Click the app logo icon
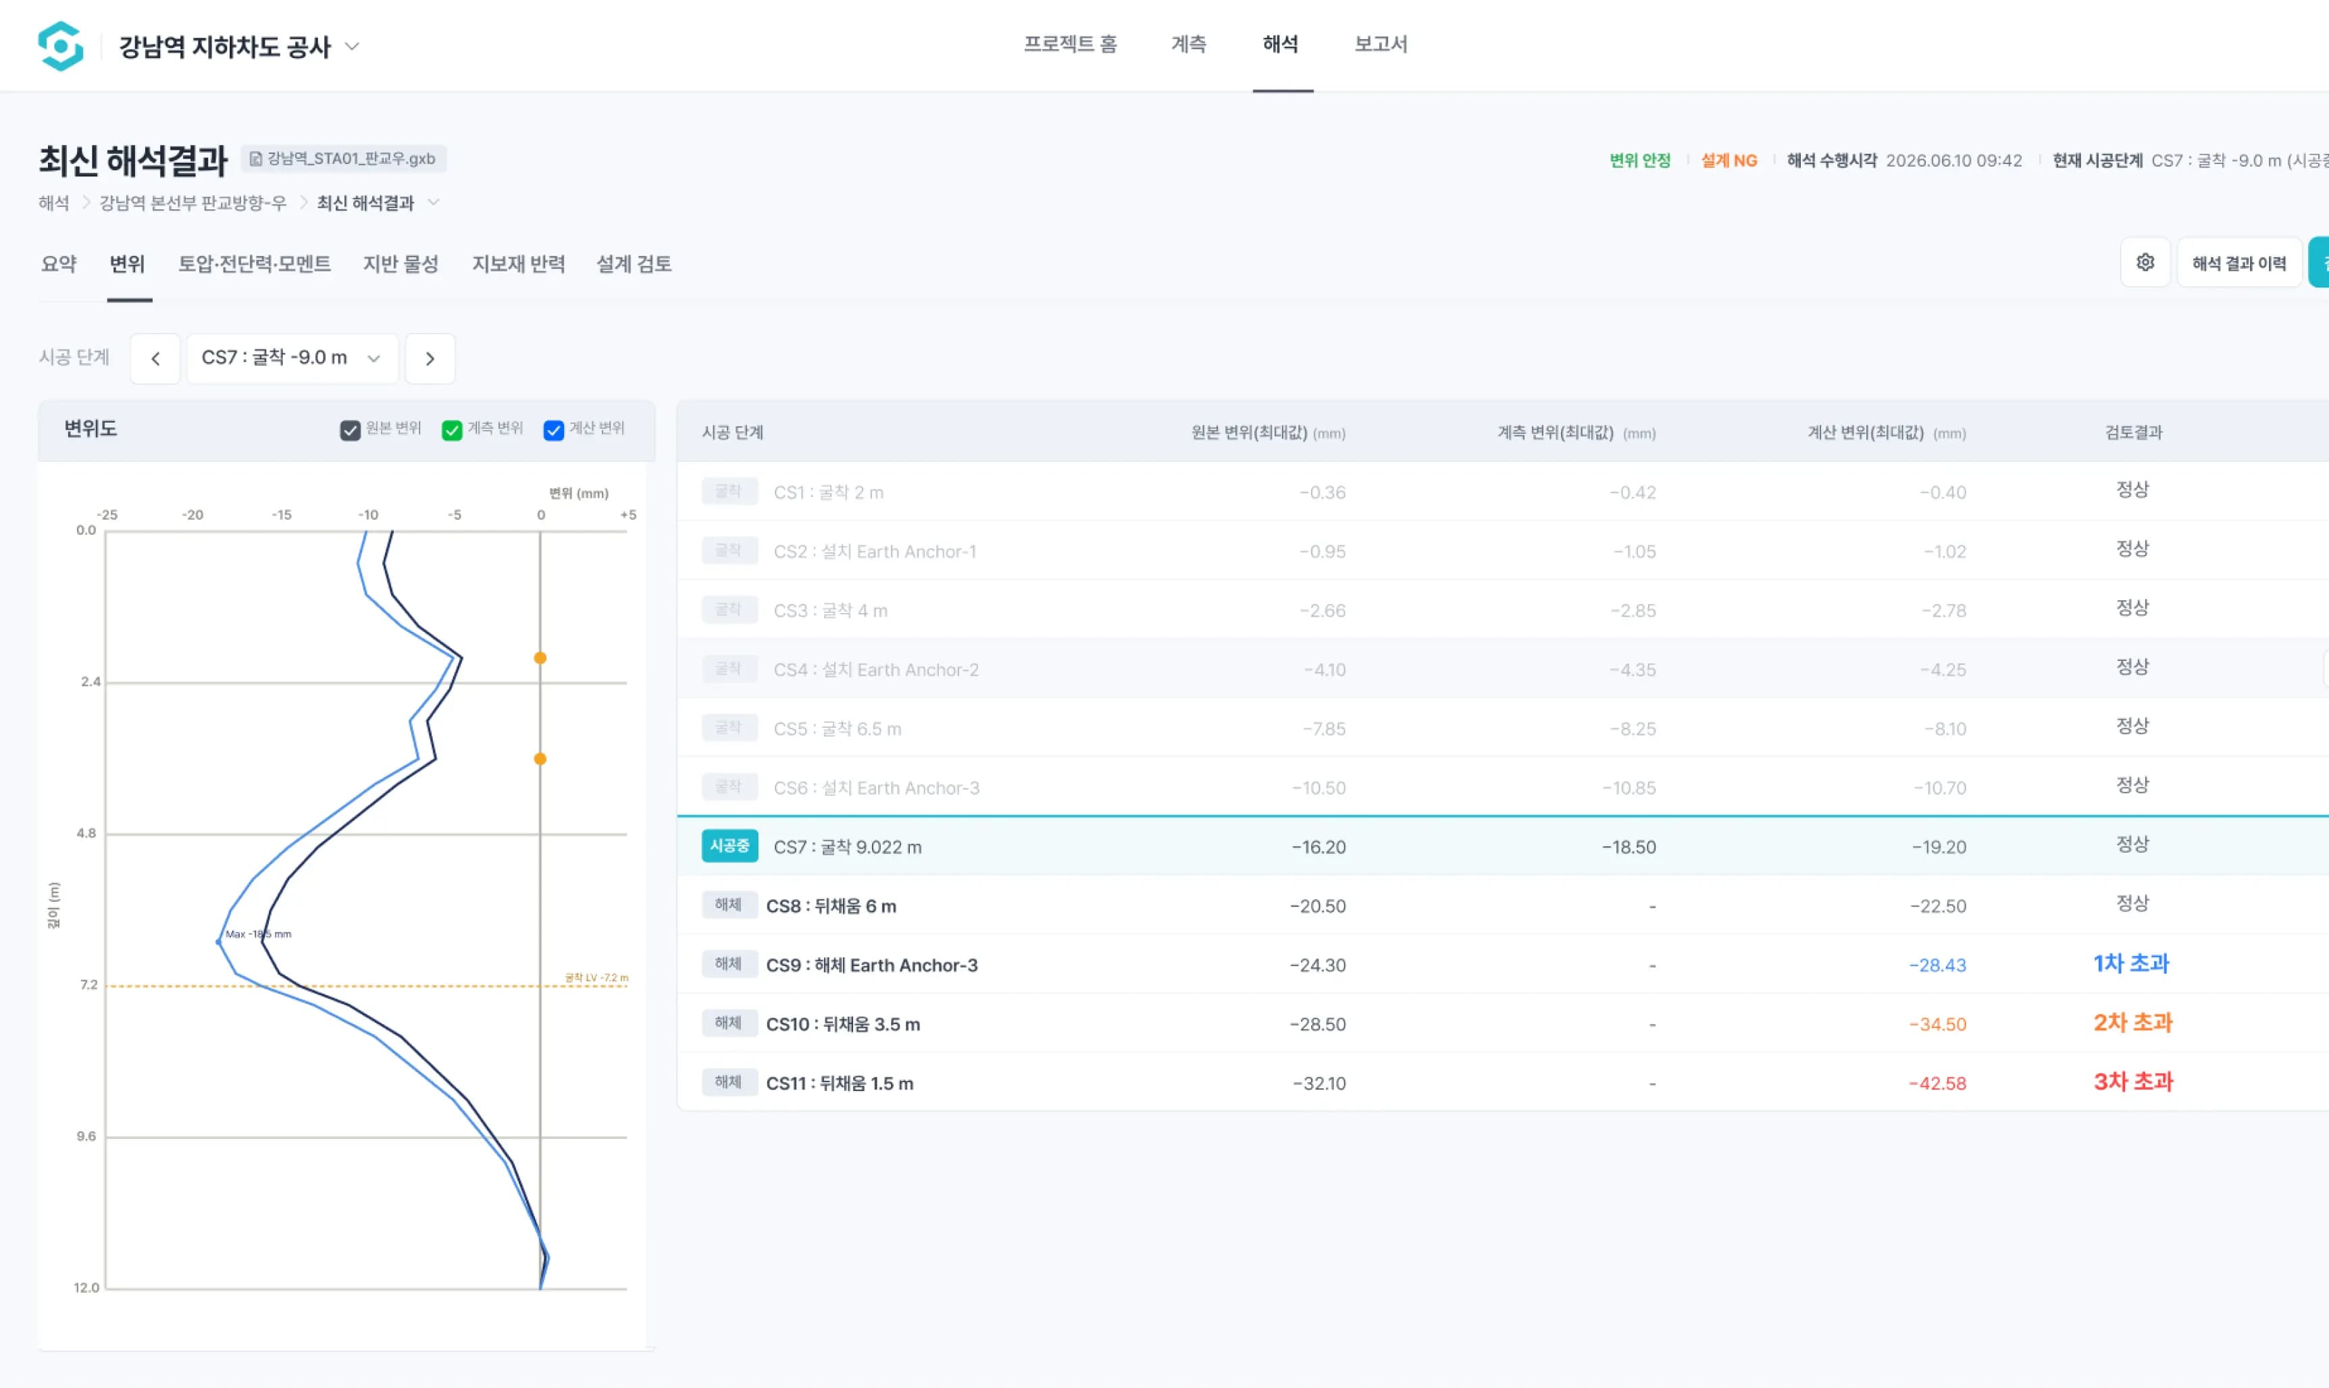This screenshot has width=2329, height=1388. [x=61, y=46]
